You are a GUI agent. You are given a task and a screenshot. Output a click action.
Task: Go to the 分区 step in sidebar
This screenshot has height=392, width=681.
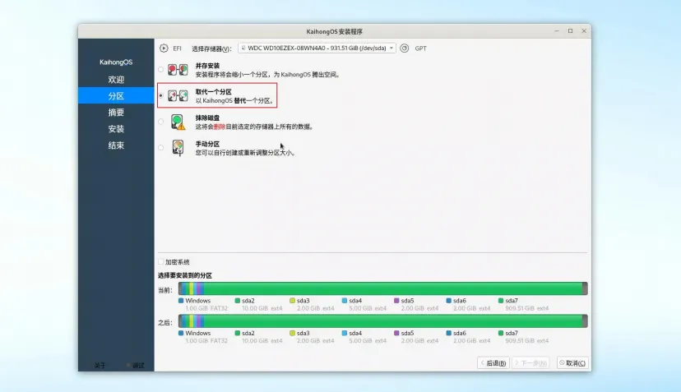click(x=116, y=96)
